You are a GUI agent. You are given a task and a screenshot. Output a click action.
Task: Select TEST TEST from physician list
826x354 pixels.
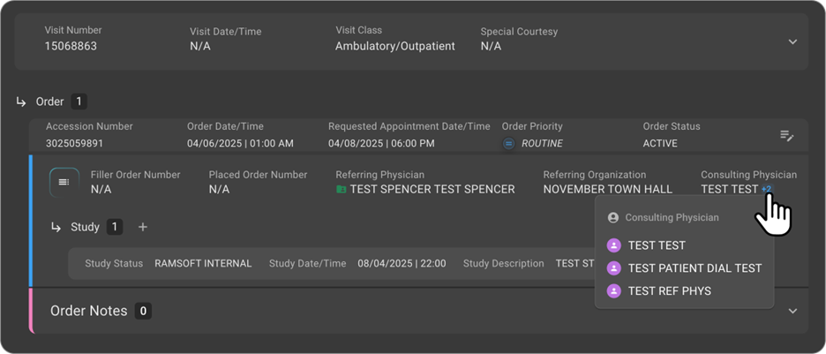point(657,245)
